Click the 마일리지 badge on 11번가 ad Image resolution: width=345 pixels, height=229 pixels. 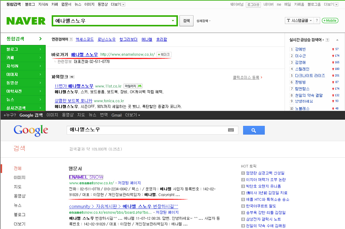click(133, 86)
